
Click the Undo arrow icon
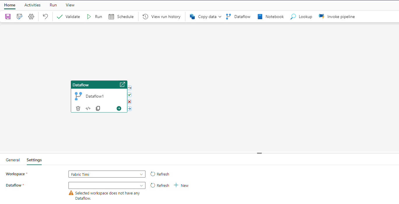click(x=45, y=17)
